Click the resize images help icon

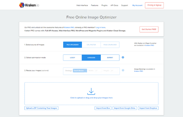(x=123, y=70)
